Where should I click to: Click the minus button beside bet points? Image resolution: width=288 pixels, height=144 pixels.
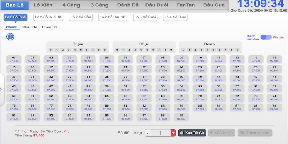click(148, 133)
